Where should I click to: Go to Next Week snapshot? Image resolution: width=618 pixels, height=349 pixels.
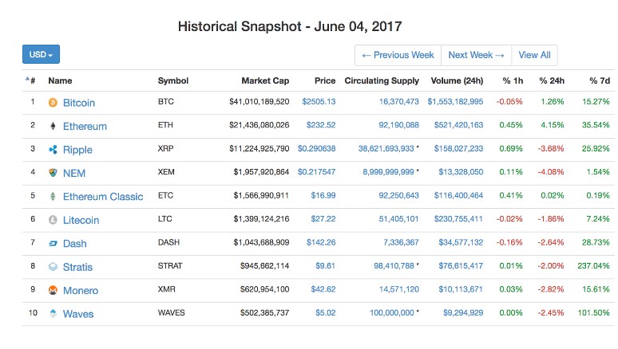[476, 55]
